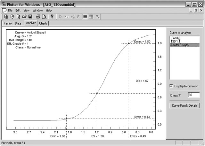Toggle the grid display toolbar icon
The width and height of the screenshot is (205, 146).
(91, 17)
